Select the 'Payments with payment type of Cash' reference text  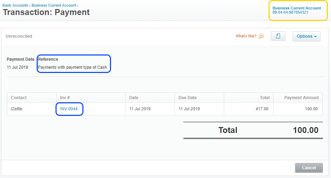[72, 67]
